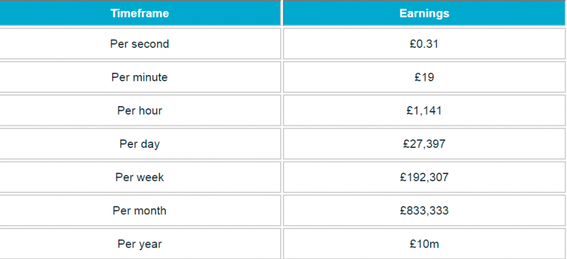
Task: Click the £192,307 earnings value
Action: pos(424,177)
